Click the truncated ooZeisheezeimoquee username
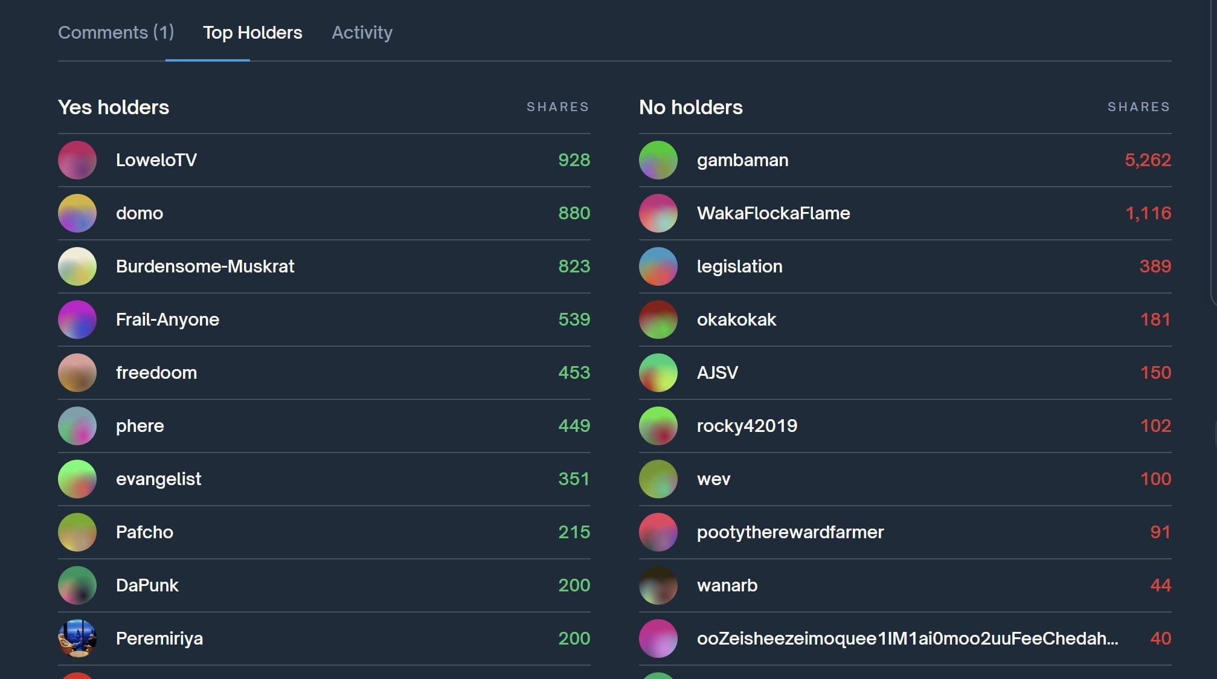This screenshot has height=679, width=1217. [907, 639]
